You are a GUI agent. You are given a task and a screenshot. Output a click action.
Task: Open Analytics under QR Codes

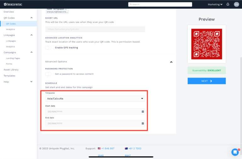point(10,29)
